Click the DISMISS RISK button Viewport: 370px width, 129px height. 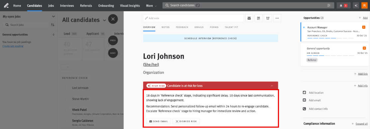[186, 121]
